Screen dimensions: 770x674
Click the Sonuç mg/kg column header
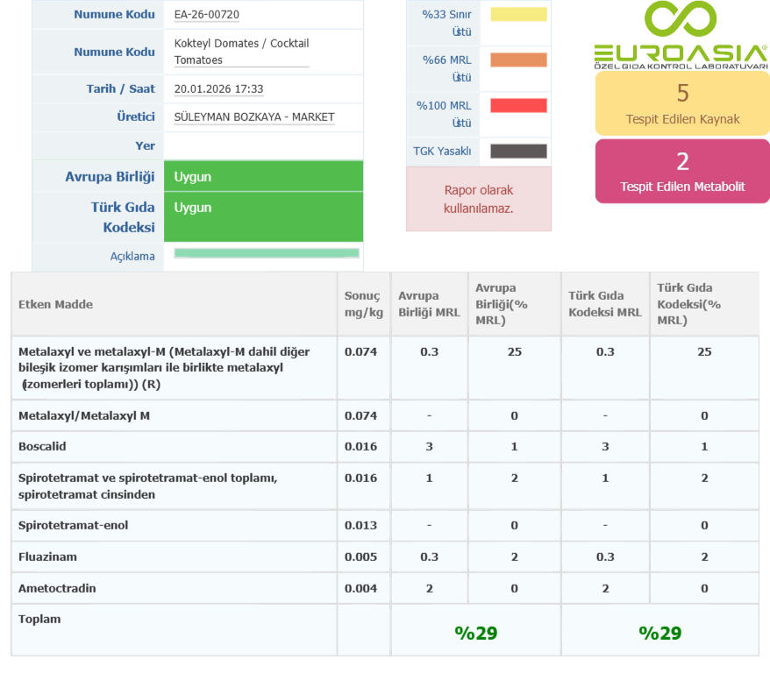[362, 304]
